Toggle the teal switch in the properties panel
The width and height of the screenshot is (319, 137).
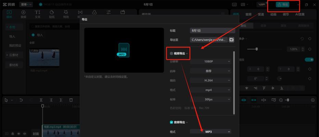(x=309, y=60)
